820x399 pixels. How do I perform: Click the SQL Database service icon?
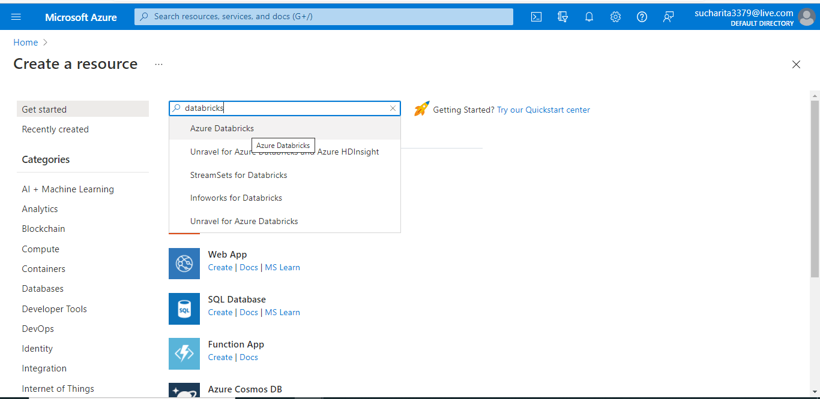[184, 309]
